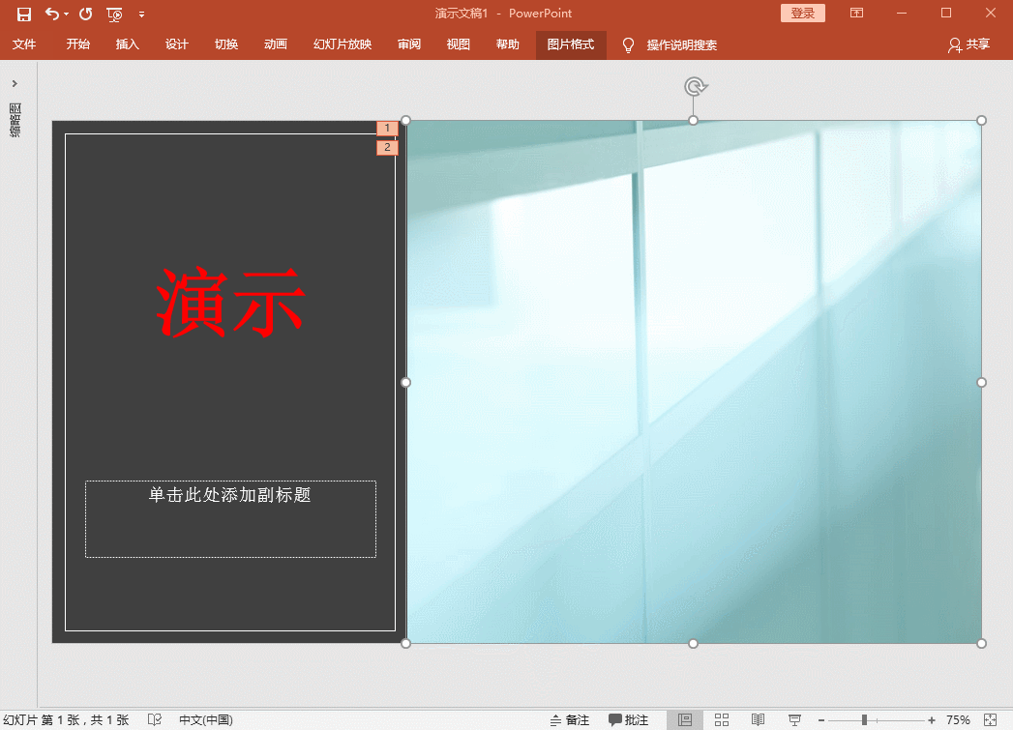Screen dimensions: 1013x730
Task: Select animation marker 1
Action: [387, 128]
